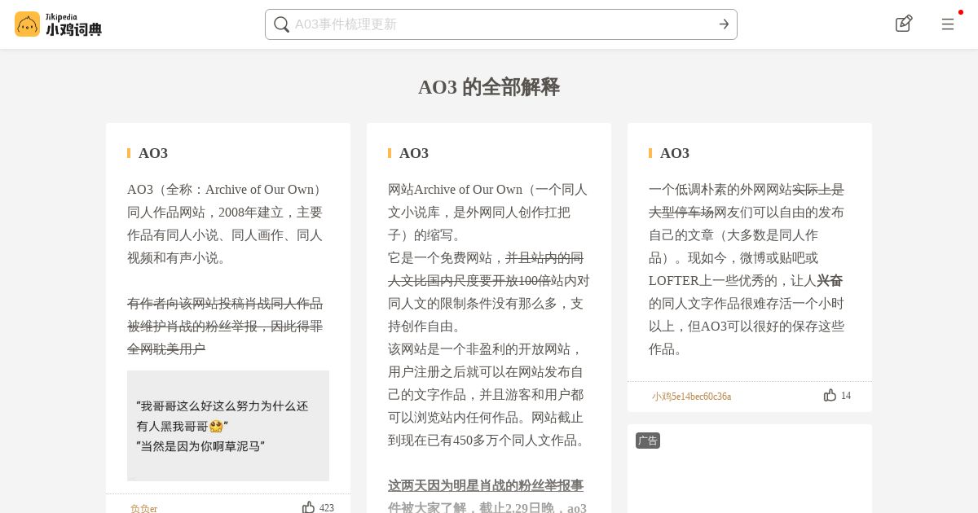This screenshot has height=513, width=978.
Task: Click the heading AO3 的全部解释
Action: pyautogui.click(x=489, y=87)
